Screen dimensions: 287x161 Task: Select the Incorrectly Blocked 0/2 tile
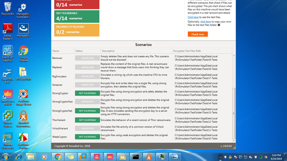pos(77,30)
